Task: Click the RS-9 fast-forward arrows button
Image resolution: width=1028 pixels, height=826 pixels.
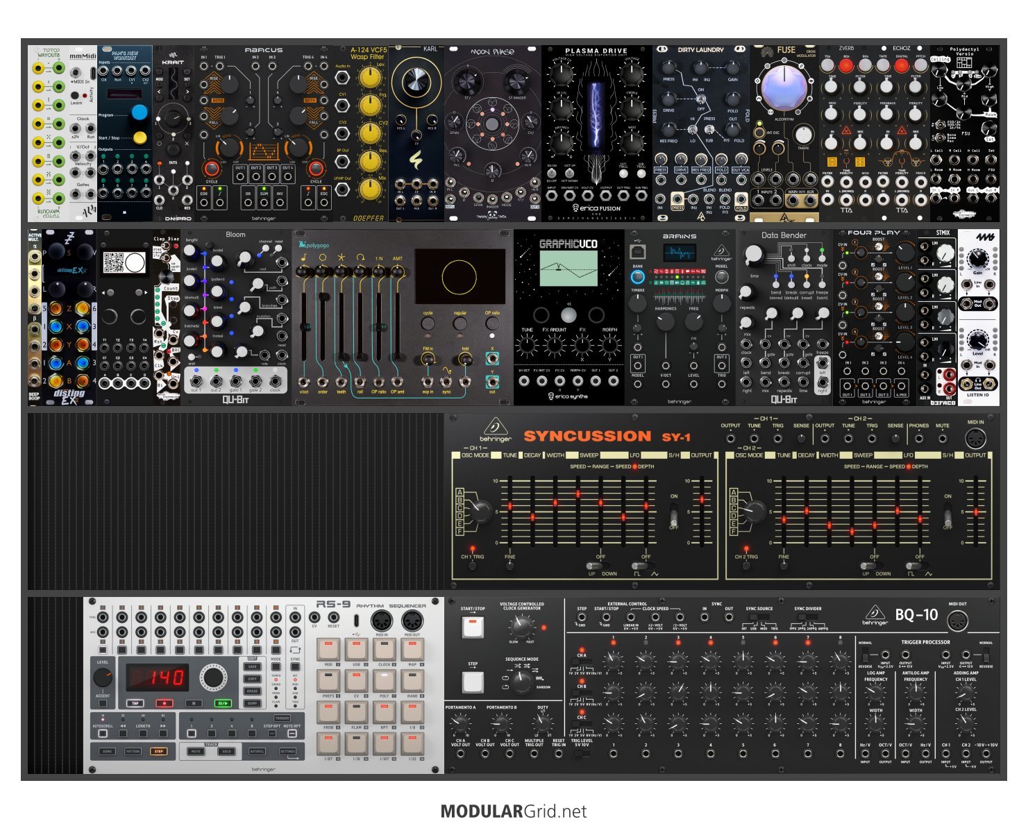Action: coord(162,733)
